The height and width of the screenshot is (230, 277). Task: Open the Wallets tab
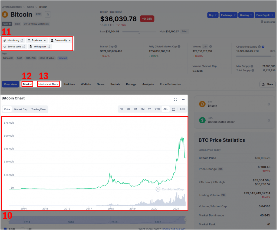coord(86,84)
